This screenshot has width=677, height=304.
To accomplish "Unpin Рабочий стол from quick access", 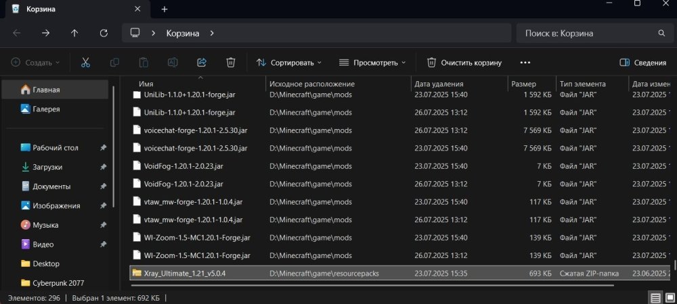I will pyautogui.click(x=103, y=148).
